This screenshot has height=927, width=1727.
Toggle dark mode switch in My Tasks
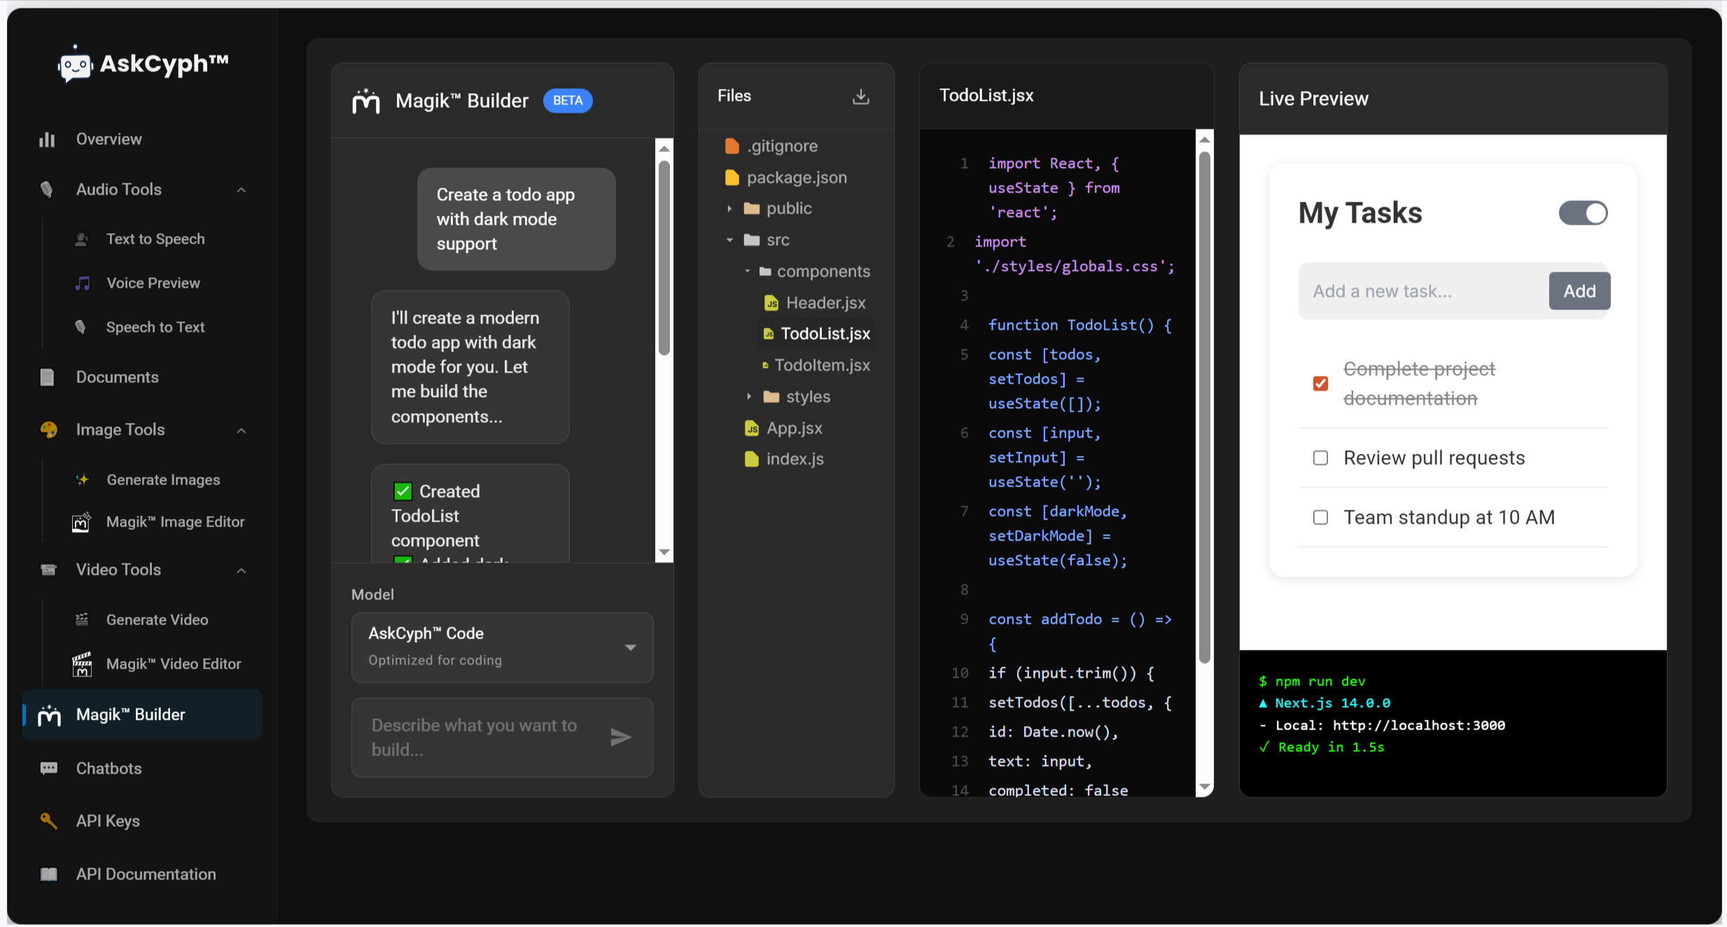pyautogui.click(x=1583, y=213)
